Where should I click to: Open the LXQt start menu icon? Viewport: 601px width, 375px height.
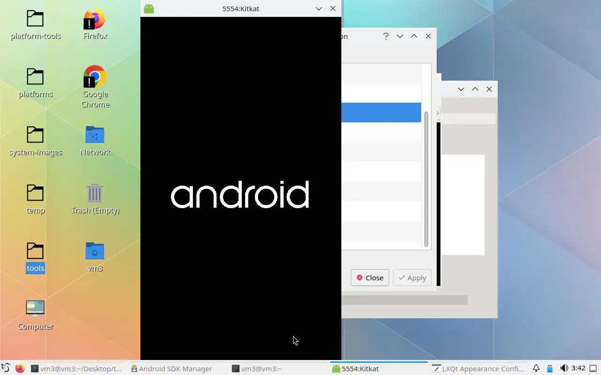6,368
